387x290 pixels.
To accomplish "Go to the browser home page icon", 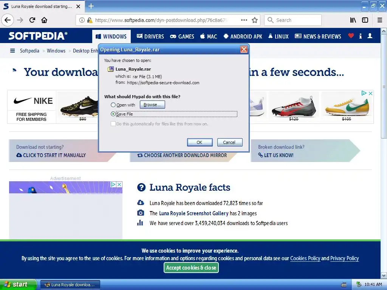I will click(x=44, y=20).
